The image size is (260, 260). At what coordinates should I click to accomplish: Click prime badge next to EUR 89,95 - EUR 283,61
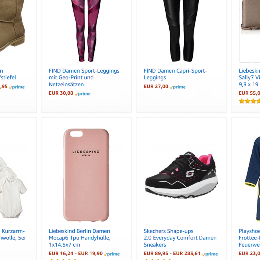point(210,254)
